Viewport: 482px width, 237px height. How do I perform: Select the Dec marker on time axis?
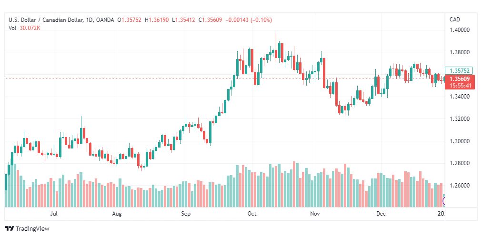coord(381,213)
